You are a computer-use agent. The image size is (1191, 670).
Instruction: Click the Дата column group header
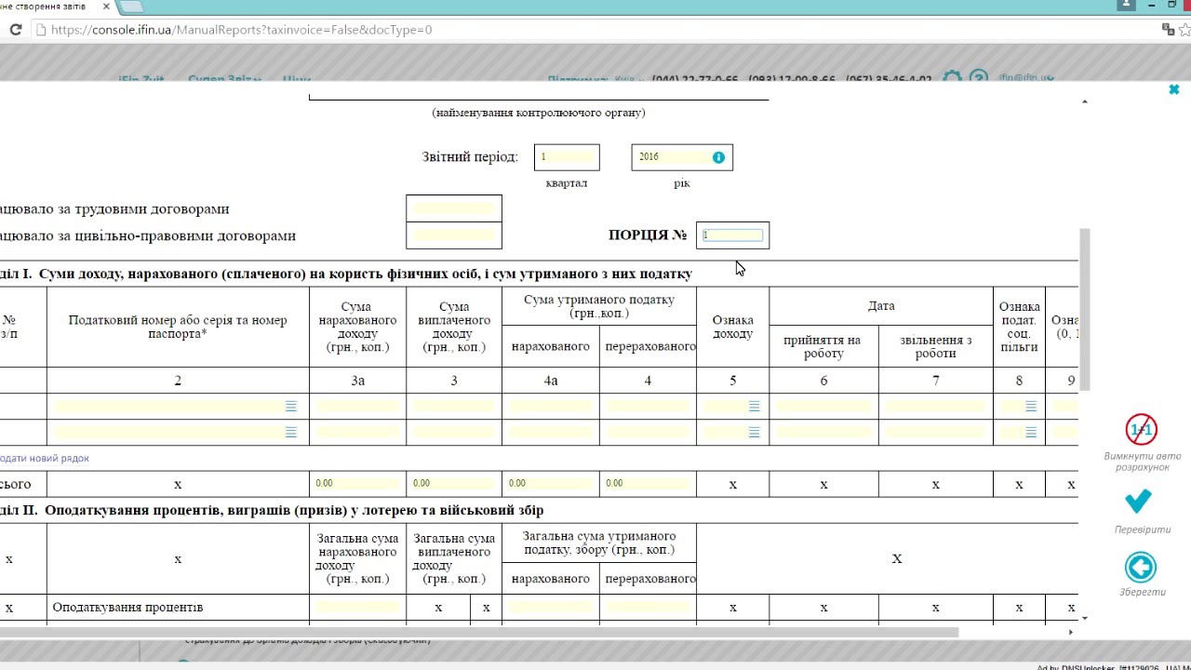coord(881,306)
